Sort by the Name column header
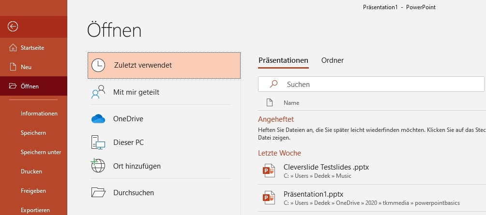486x215 pixels. point(291,103)
